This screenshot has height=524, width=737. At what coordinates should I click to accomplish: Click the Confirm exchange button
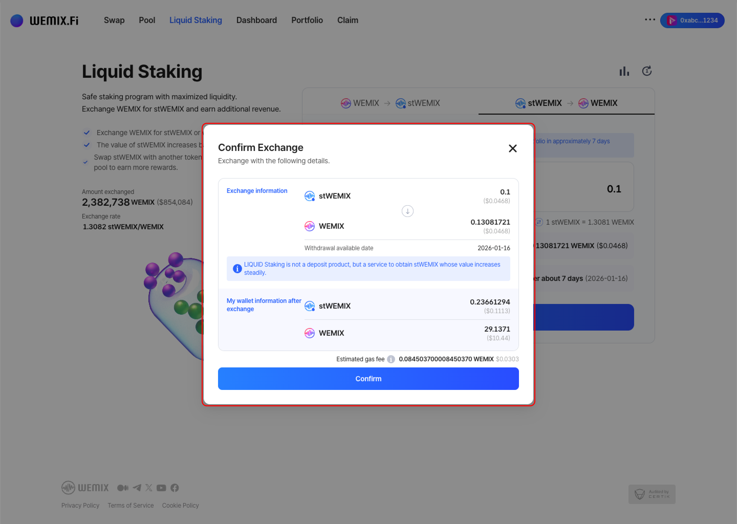(368, 378)
